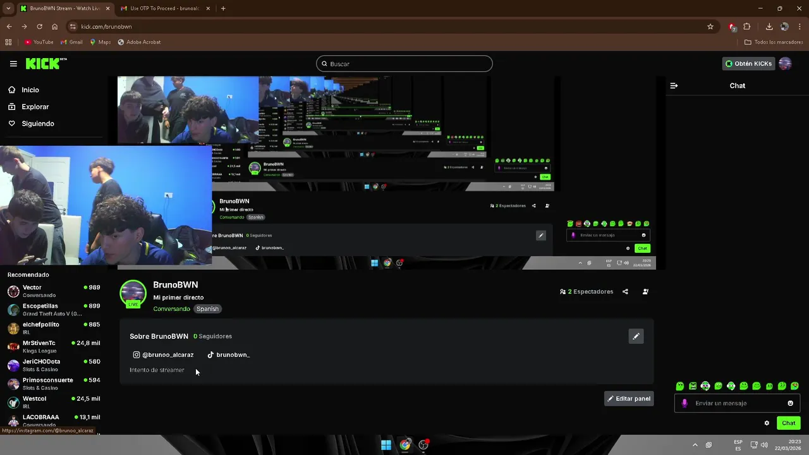Select the angry square-face emote
Viewport: 809px width, 455px height.
[x=693, y=386]
